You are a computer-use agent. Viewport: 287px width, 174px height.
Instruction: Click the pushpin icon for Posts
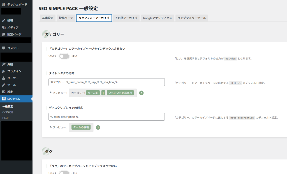(x=4, y=20)
